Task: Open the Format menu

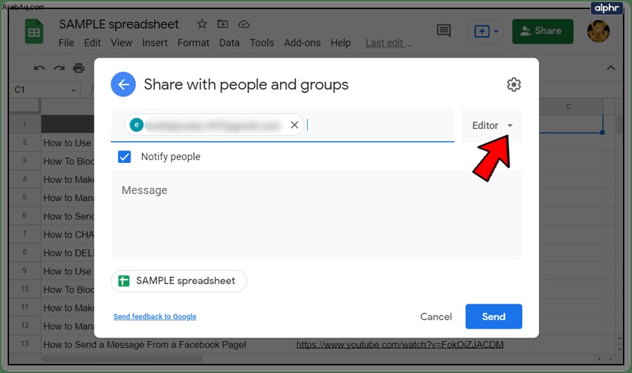Action: 194,43
